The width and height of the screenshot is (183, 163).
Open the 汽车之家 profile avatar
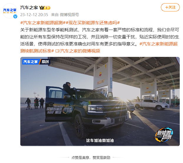(x=10, y=11)
